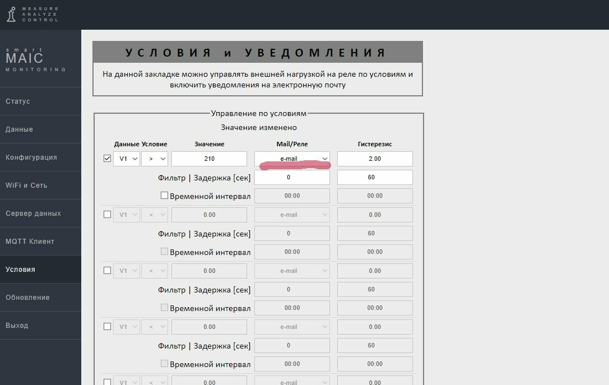Viewport: 609px width, 385px height.
Task: Click the 'Mail/Реле' column header
Action: coord(292,144)
